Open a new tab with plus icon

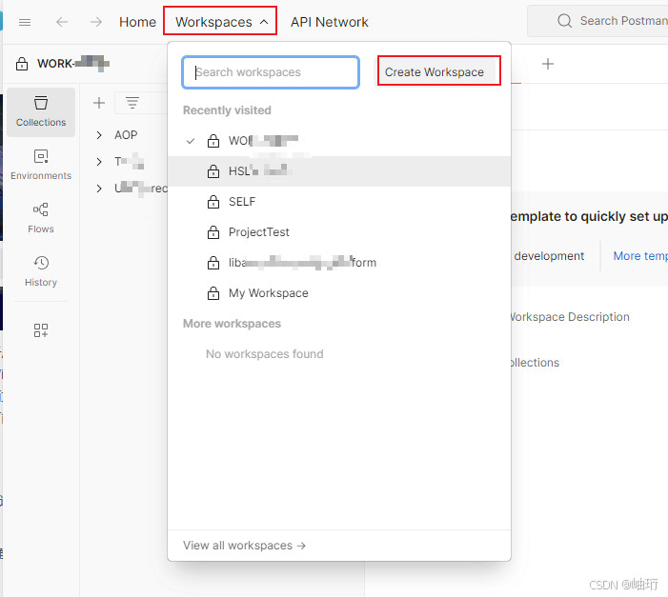pos(547,64)
